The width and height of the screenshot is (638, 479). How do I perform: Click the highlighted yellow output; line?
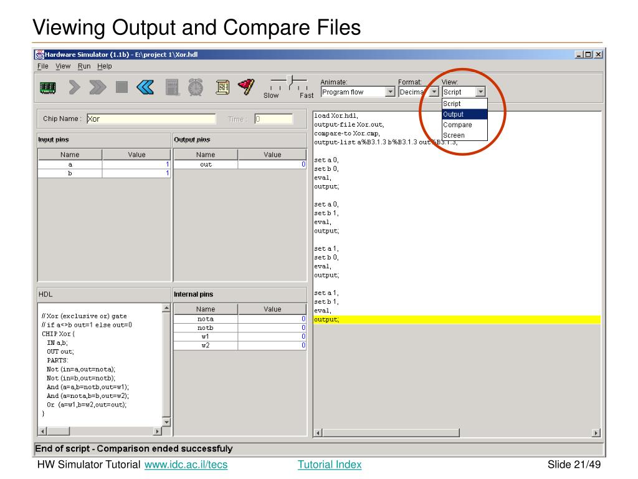coord(457,319)
